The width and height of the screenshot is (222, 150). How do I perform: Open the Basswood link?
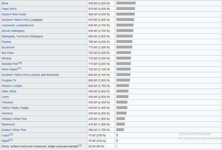tap(8, 124)
